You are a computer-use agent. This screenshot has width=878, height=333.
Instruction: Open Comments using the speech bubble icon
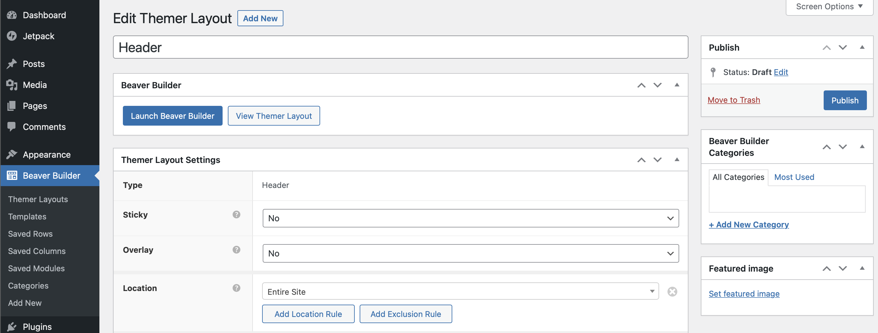(x=12, y=127)
